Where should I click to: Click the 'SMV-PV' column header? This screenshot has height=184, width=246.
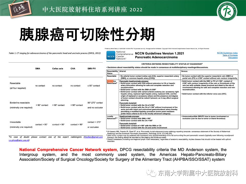[x=92, y=68]
